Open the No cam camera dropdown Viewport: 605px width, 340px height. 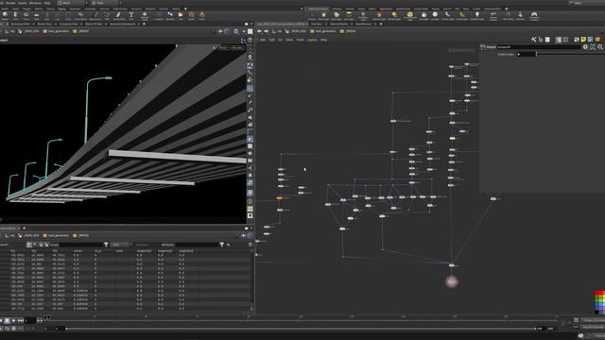coord(237,48)
